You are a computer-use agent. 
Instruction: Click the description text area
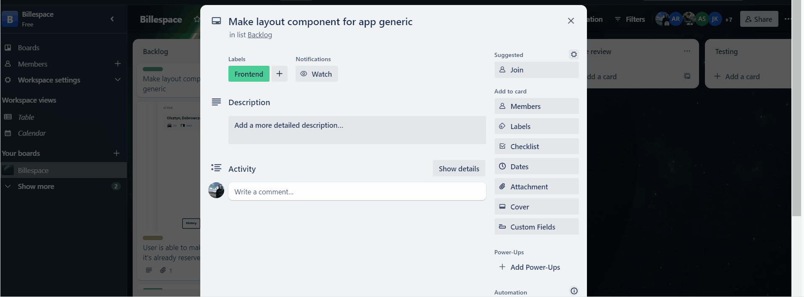pos(357,130)
